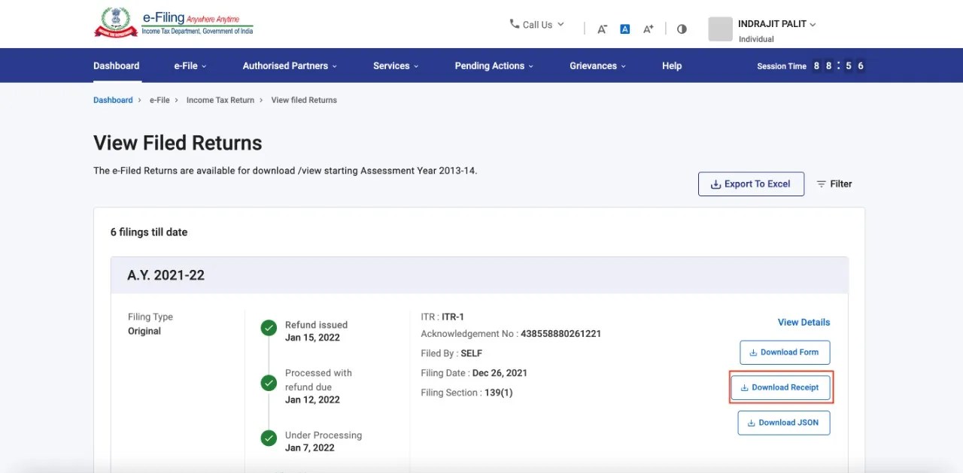963x473 pixels.
Task: Toggle the high contrast mode icon
Action: point(682,29)
